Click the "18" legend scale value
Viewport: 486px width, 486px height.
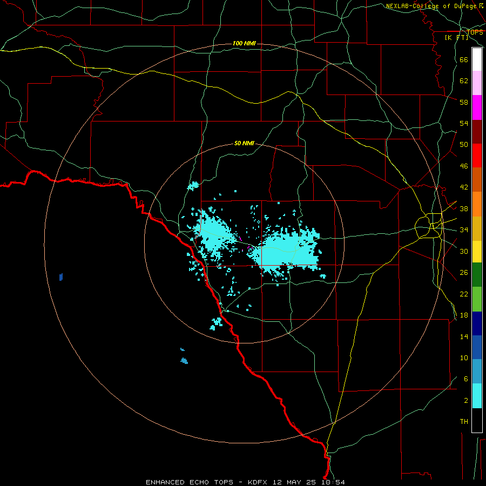464,315
